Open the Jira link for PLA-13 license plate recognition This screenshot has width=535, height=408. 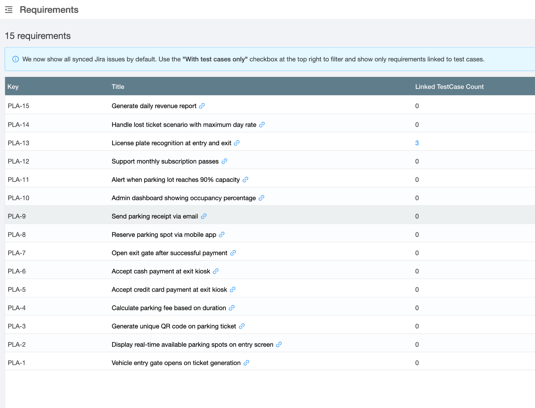237,143
